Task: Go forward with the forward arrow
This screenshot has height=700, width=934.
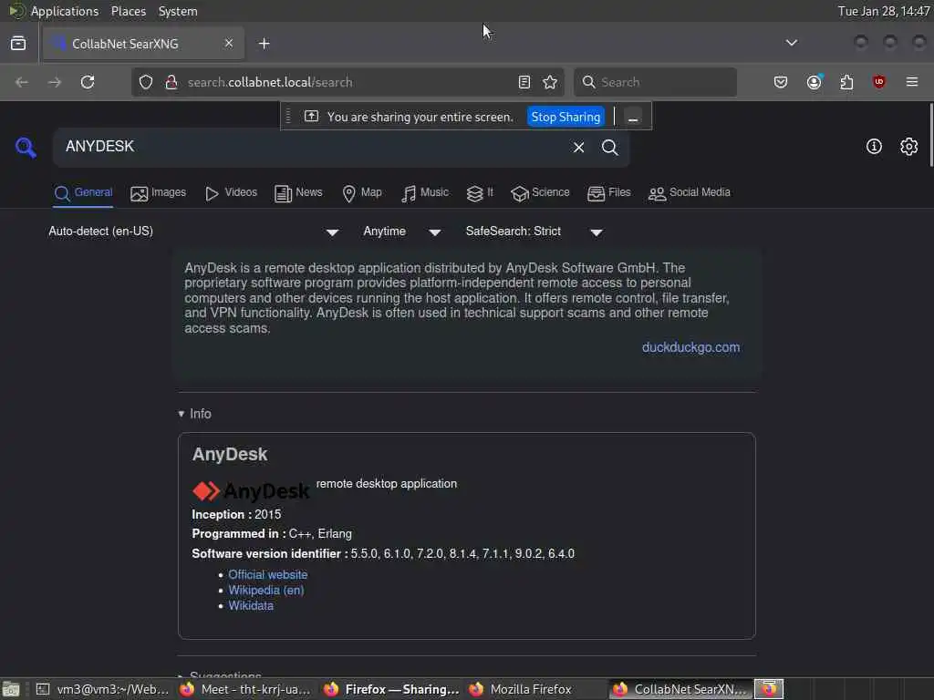Action: click(x=54, y=82)
